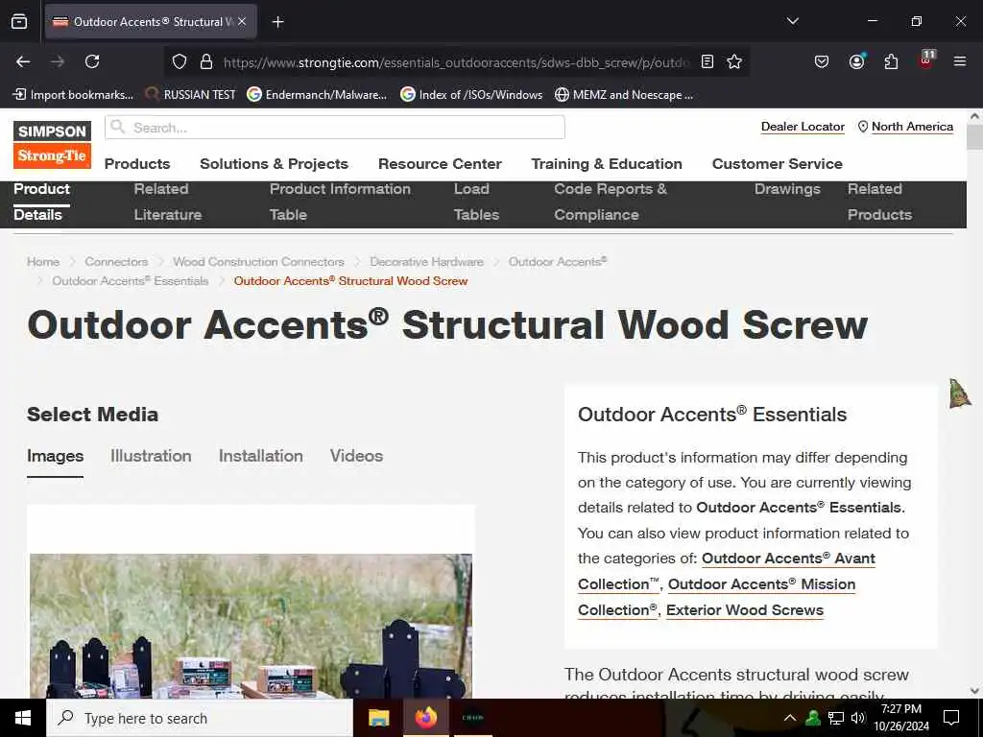Jump to Load Tables section
983x737 pixels.
click(x=476, y=202)
